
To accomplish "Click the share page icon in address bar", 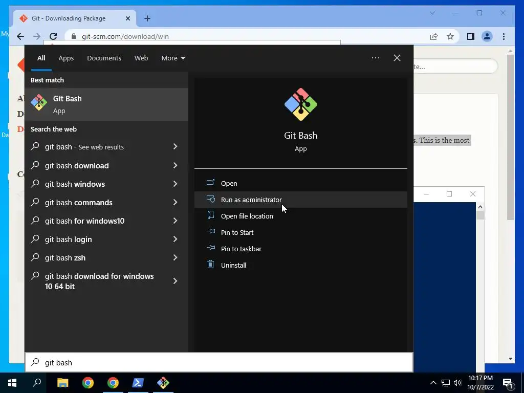I will [x=434, y=36].
